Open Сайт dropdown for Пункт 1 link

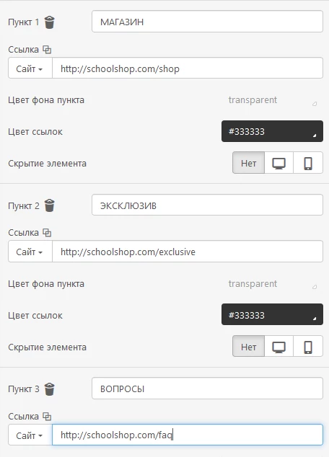coord(30,68)
